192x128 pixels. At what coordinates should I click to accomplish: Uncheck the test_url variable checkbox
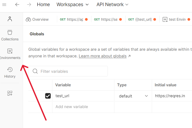[x=48, y=96]
